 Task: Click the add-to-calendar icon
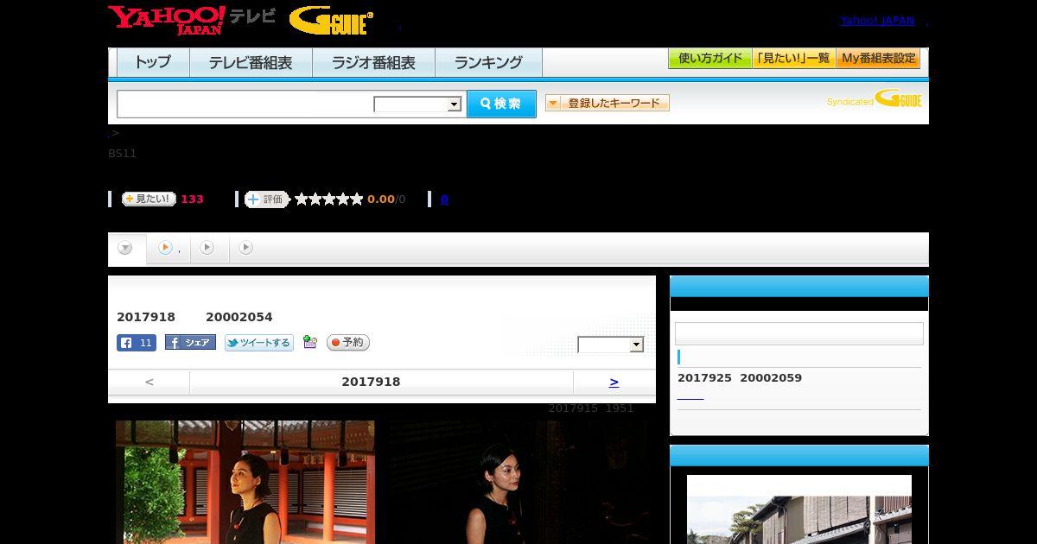(x=310, y=343)
